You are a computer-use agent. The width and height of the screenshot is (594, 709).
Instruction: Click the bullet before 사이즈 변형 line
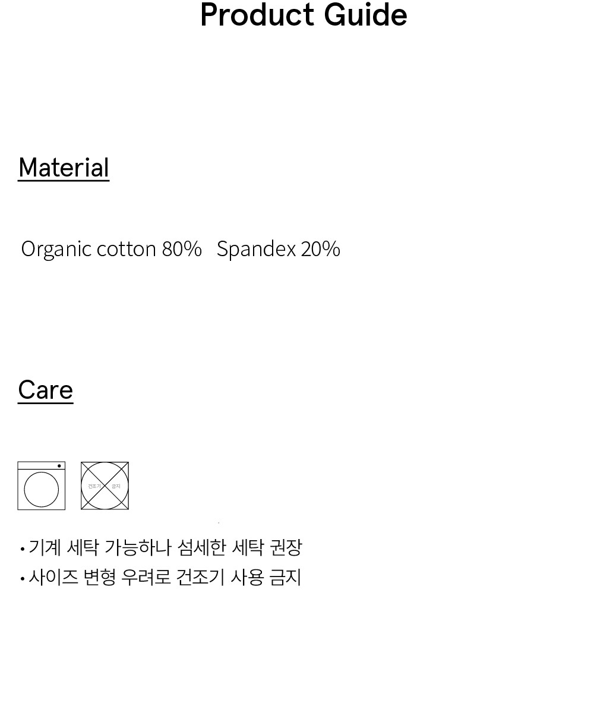click(23, 578)
